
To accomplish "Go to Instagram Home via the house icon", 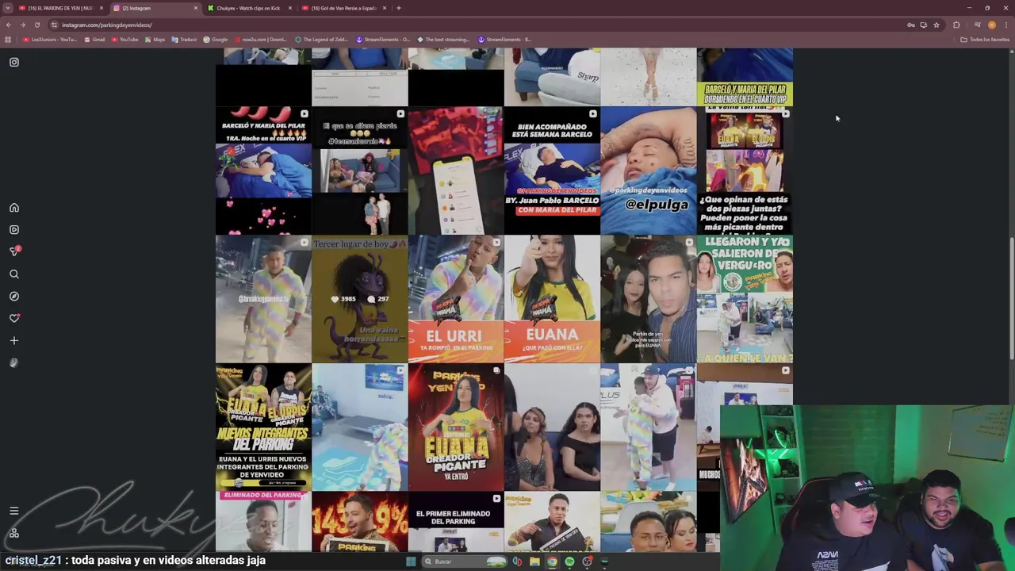I will pos(14,208).
